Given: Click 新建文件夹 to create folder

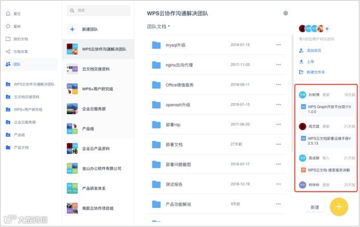Looking at the screenshot, I should point(312,72).
